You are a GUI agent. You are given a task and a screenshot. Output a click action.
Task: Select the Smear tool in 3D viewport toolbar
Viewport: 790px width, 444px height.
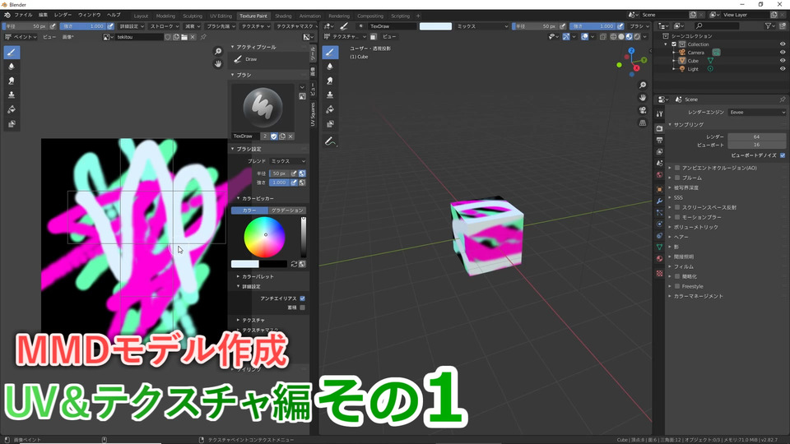[x=330, y=81]
